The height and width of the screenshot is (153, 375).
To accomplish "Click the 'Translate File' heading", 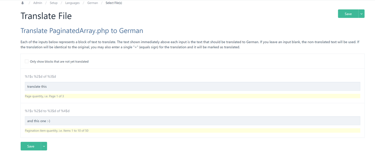I will pyautogui.click(x=46, y=16).
